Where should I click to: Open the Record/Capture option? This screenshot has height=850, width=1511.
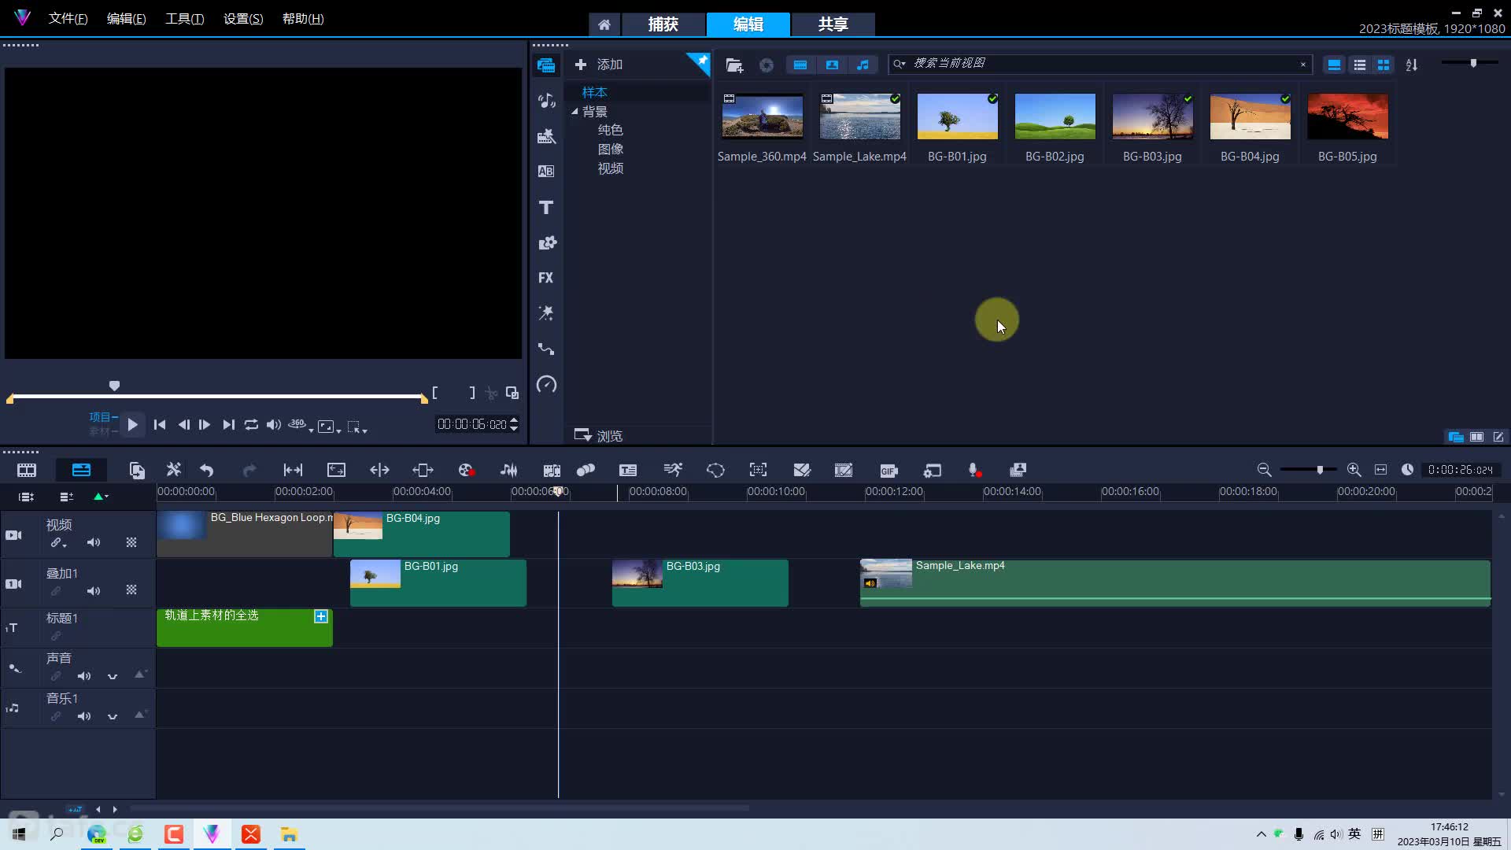click(x=466, y=470)
